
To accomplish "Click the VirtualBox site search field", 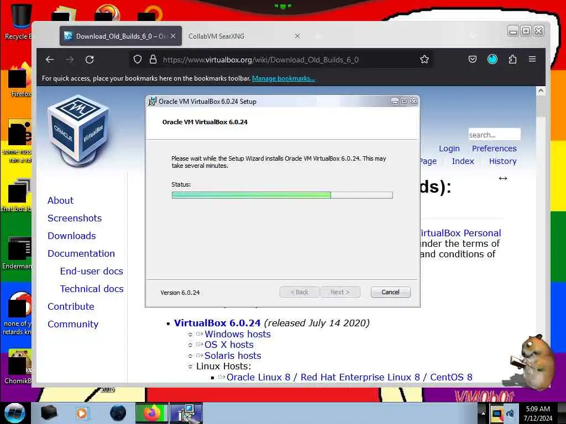I will 494,135.
